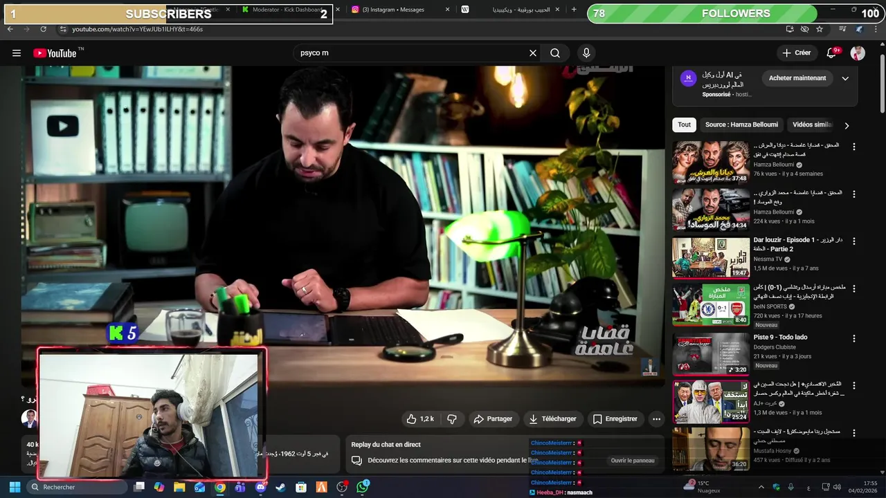
Task: Open more actions menu under video
Action: coord(656,419)
